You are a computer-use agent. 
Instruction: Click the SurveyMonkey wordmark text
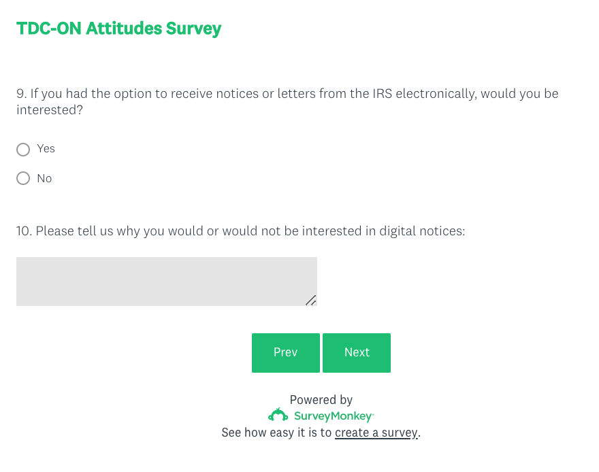click(x=334, y=416)
